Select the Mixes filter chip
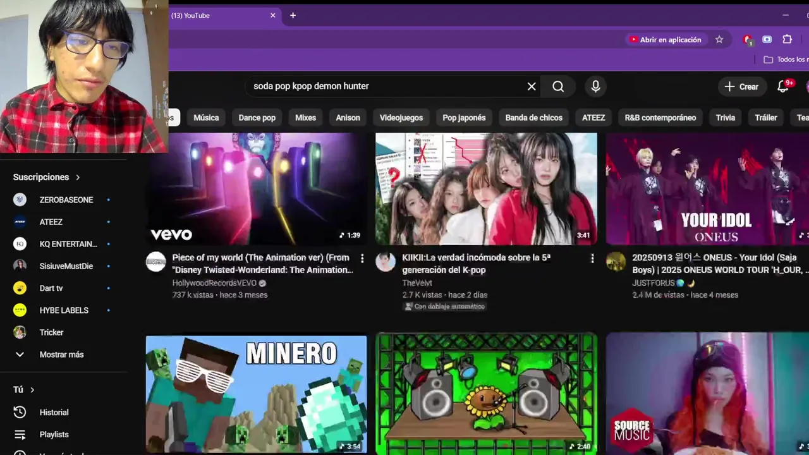Viewport: 809px width, 455px height. click(x=305, y=118)
